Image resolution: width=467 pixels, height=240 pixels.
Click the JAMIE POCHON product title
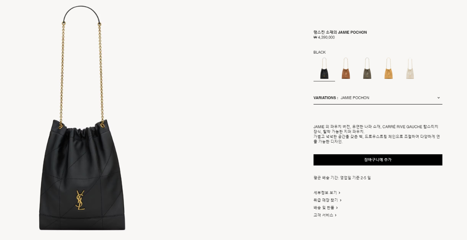[x=340, y=32]
